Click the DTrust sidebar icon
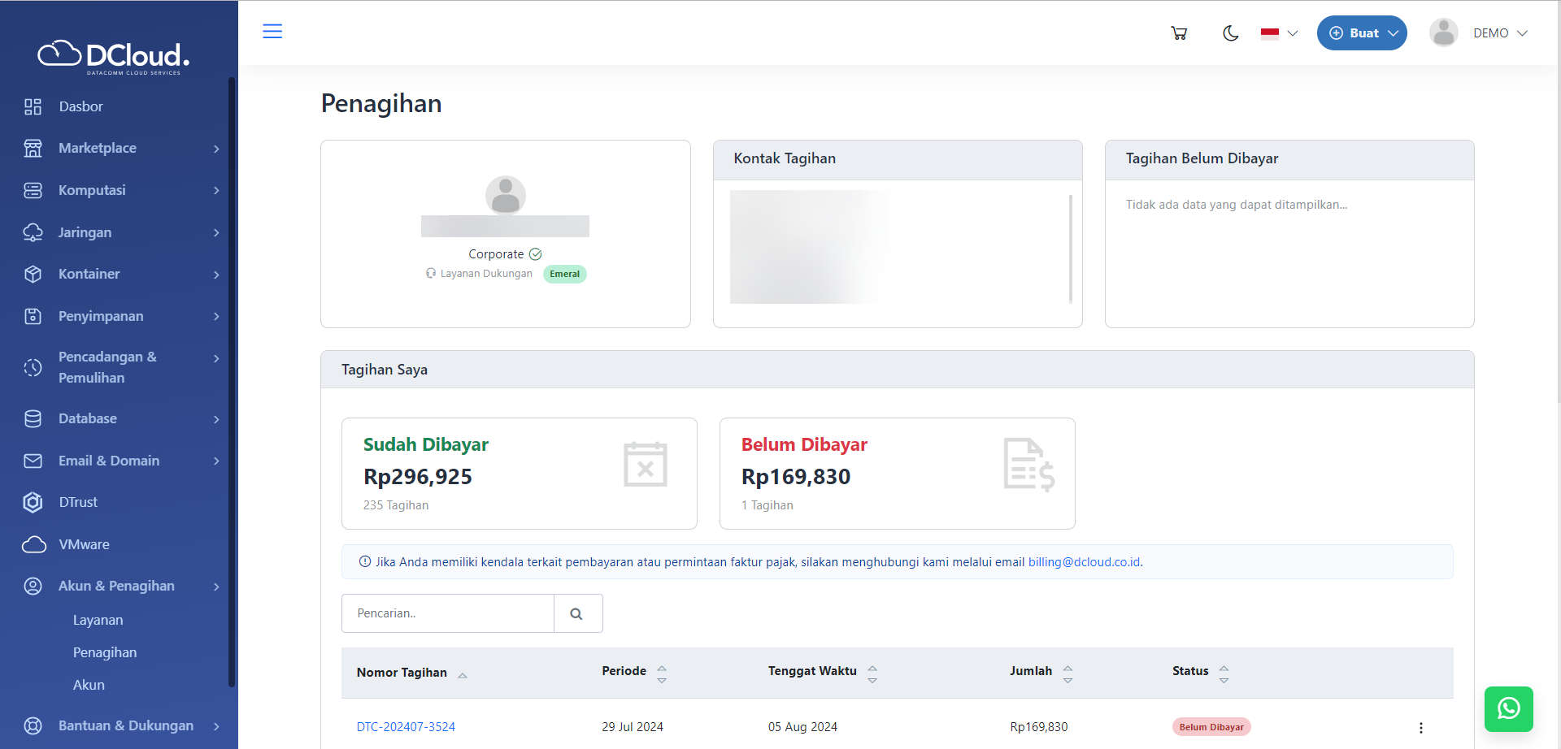1561x749 pixels. 33,502
